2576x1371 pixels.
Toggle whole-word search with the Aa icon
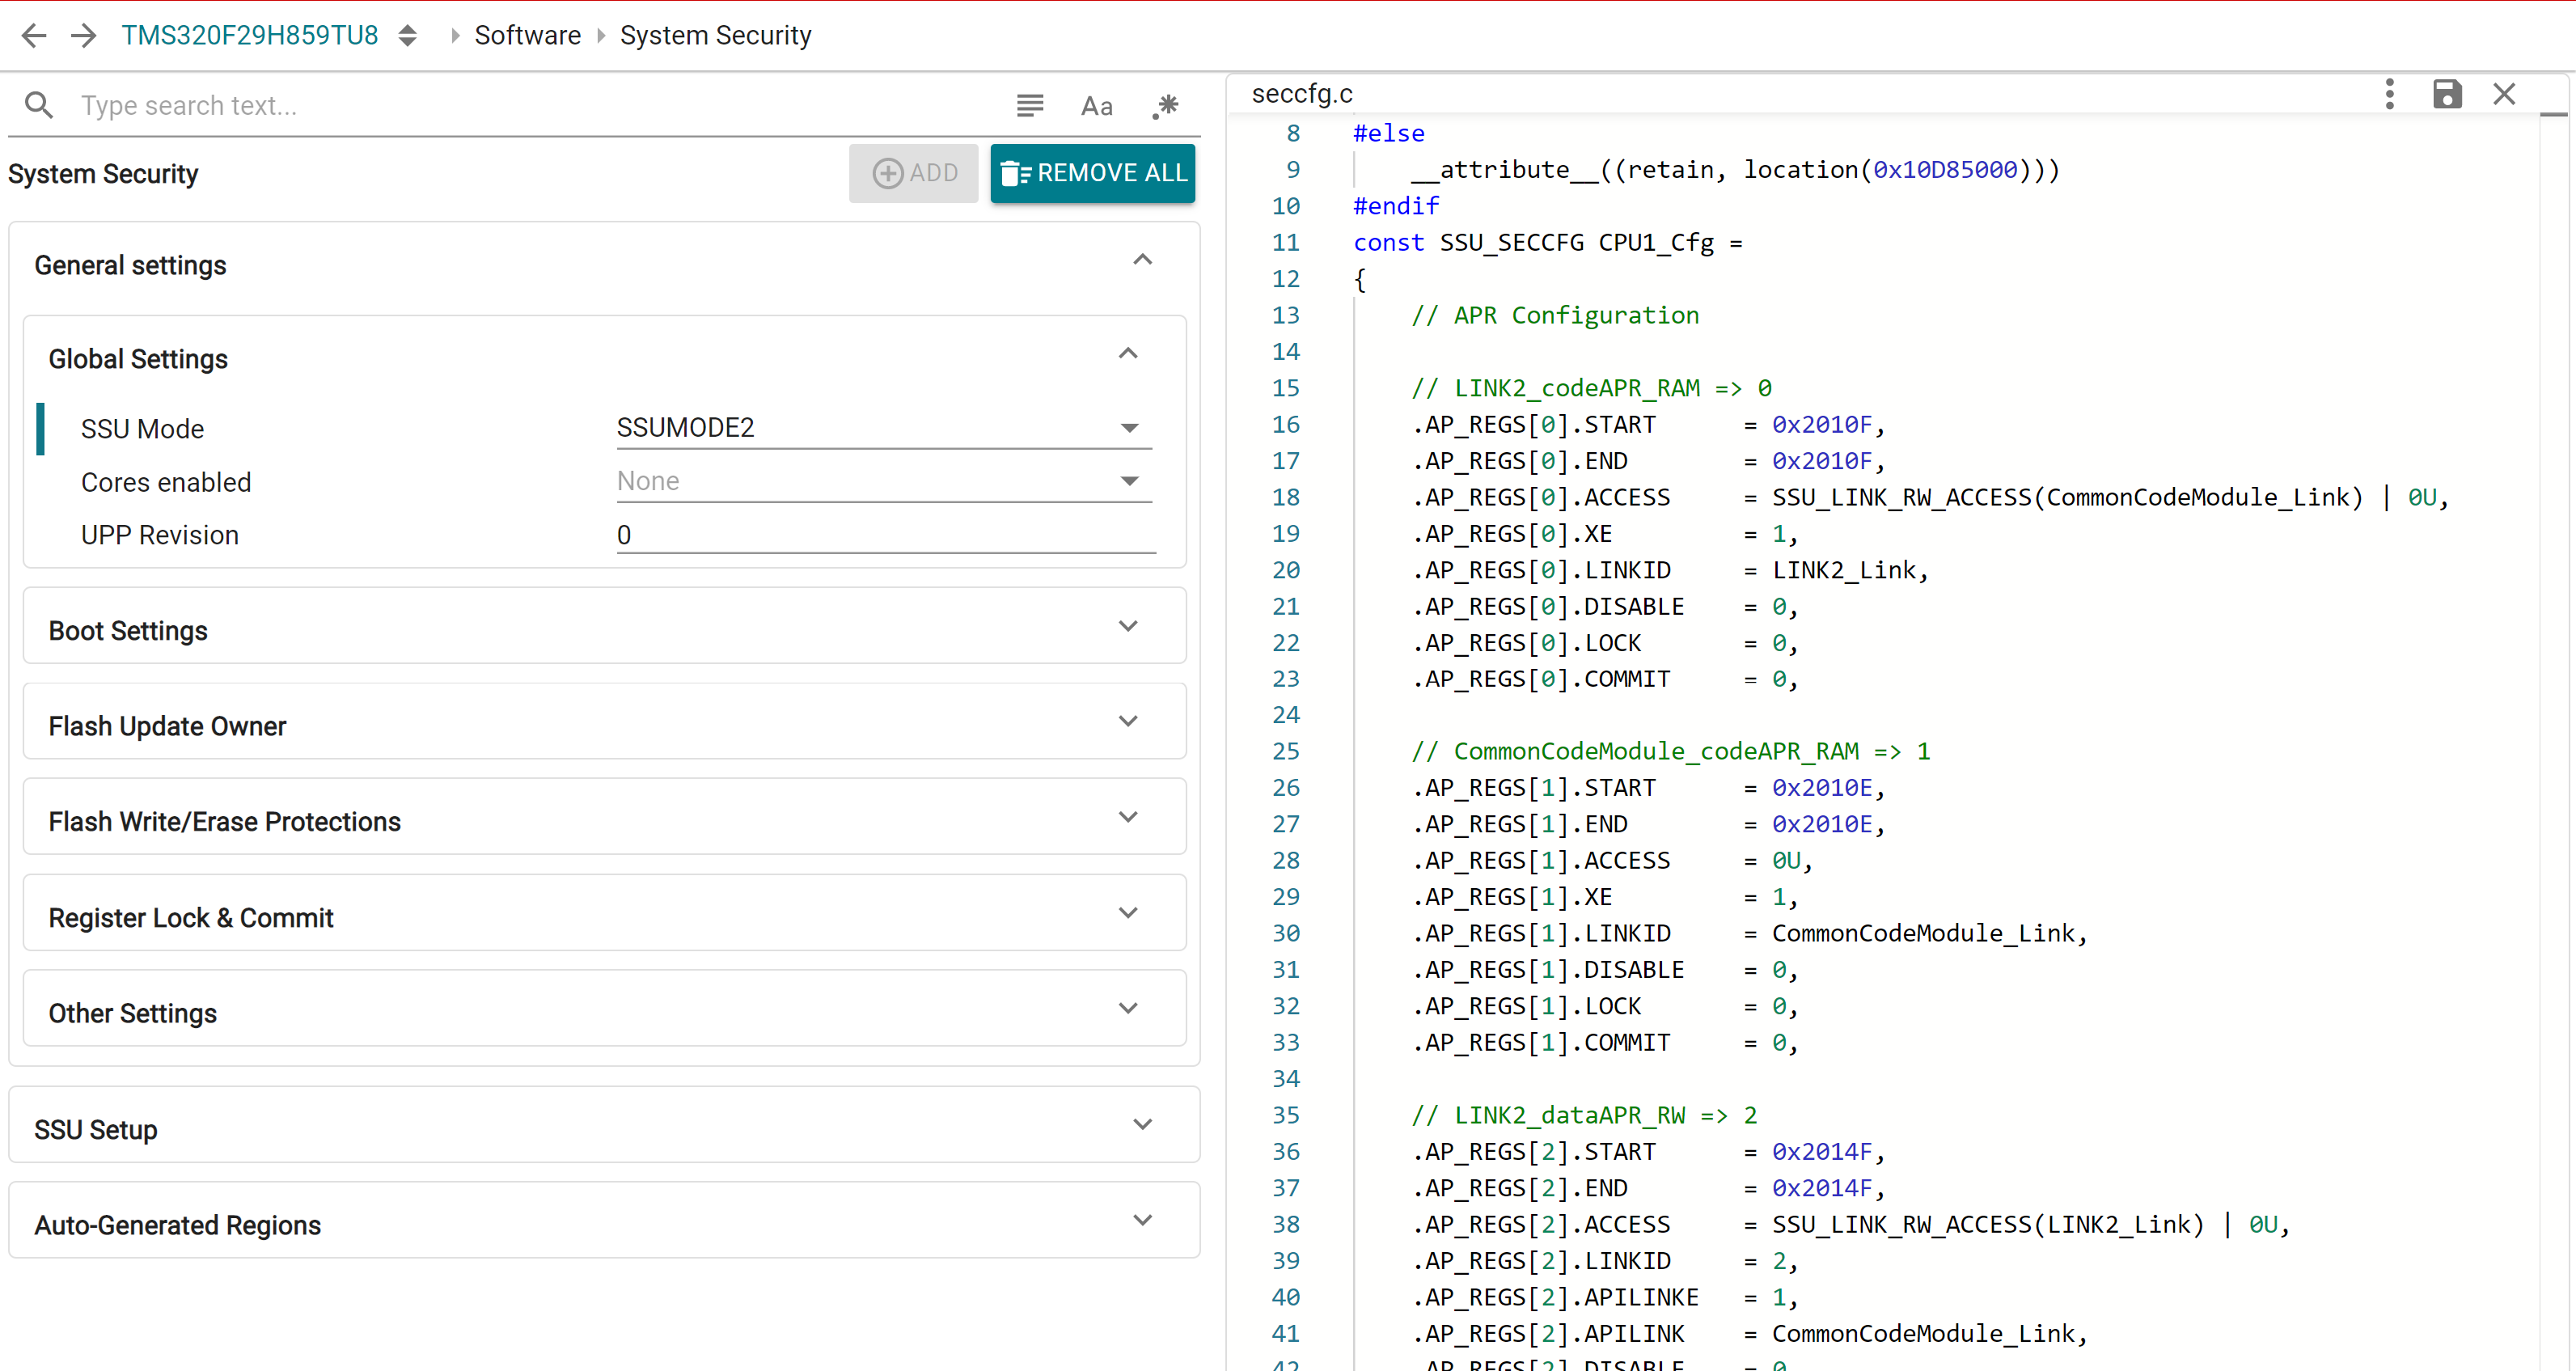1097,105
